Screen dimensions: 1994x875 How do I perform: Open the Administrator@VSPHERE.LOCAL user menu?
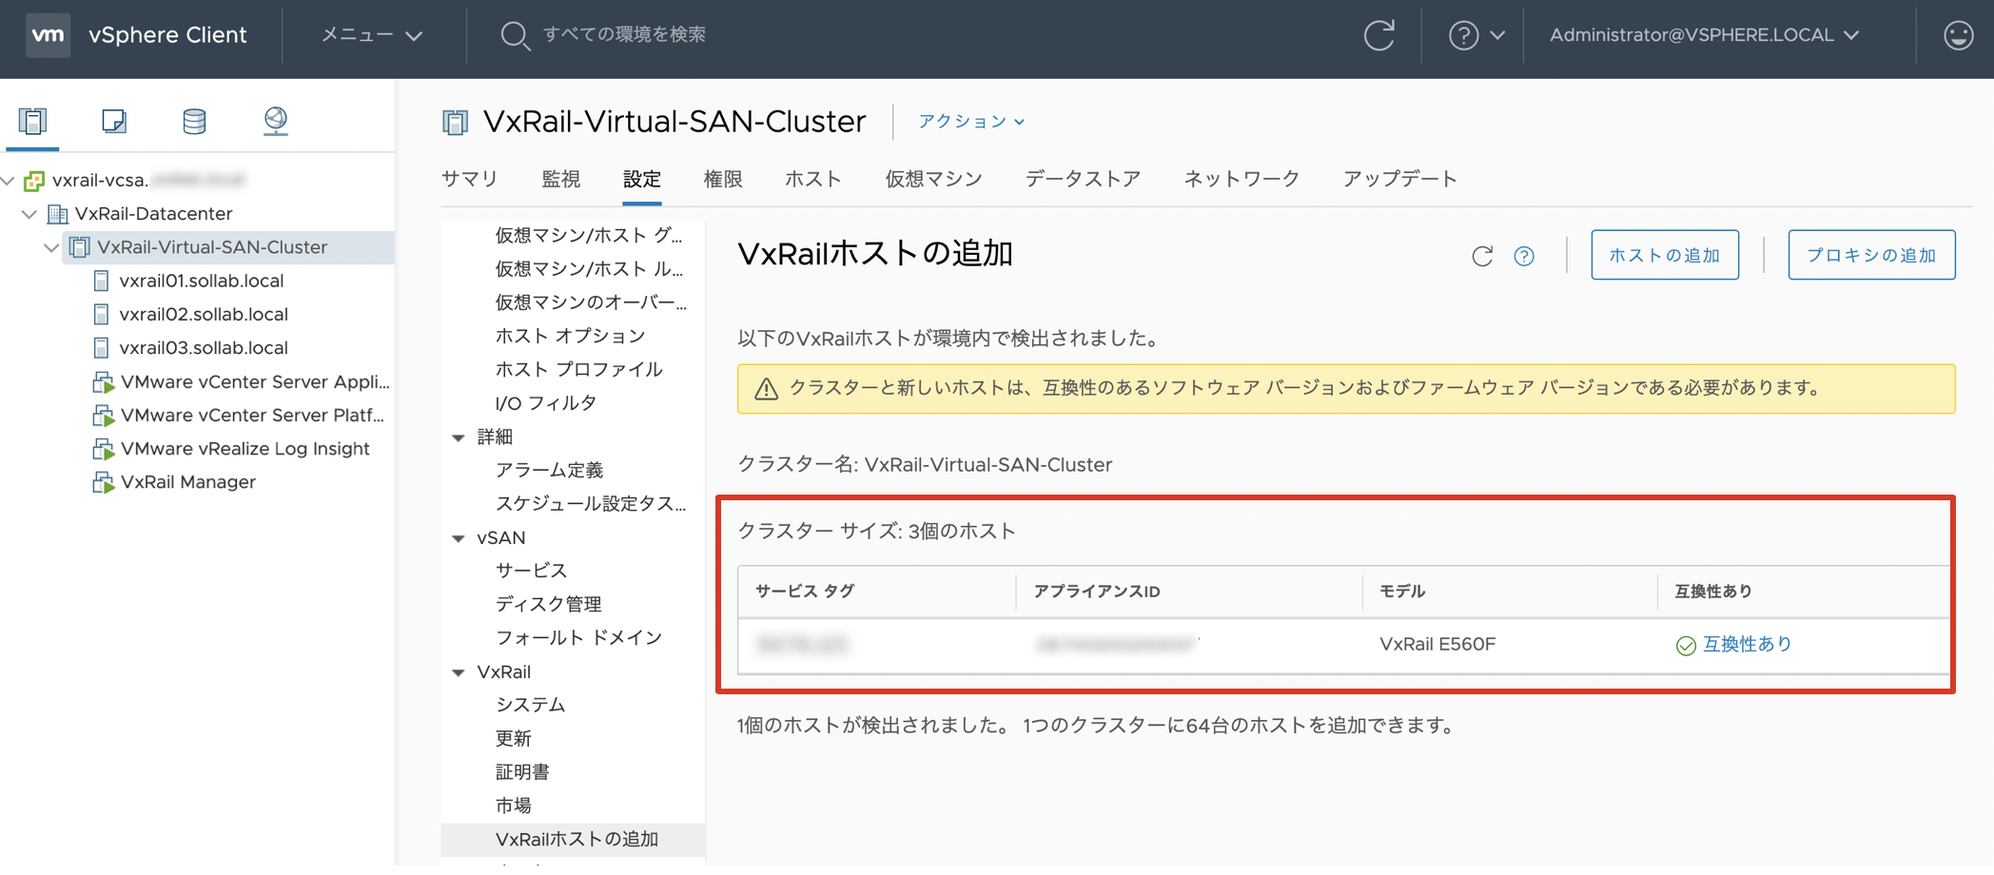[x=1704, y=35]
